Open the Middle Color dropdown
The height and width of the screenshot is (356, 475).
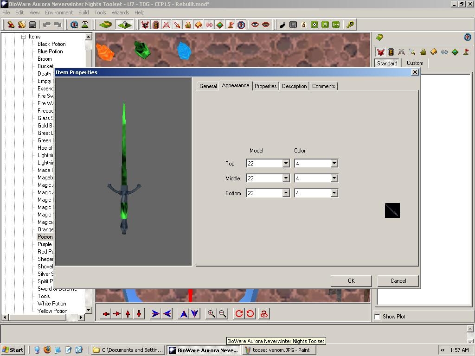[x=334, y=178]
